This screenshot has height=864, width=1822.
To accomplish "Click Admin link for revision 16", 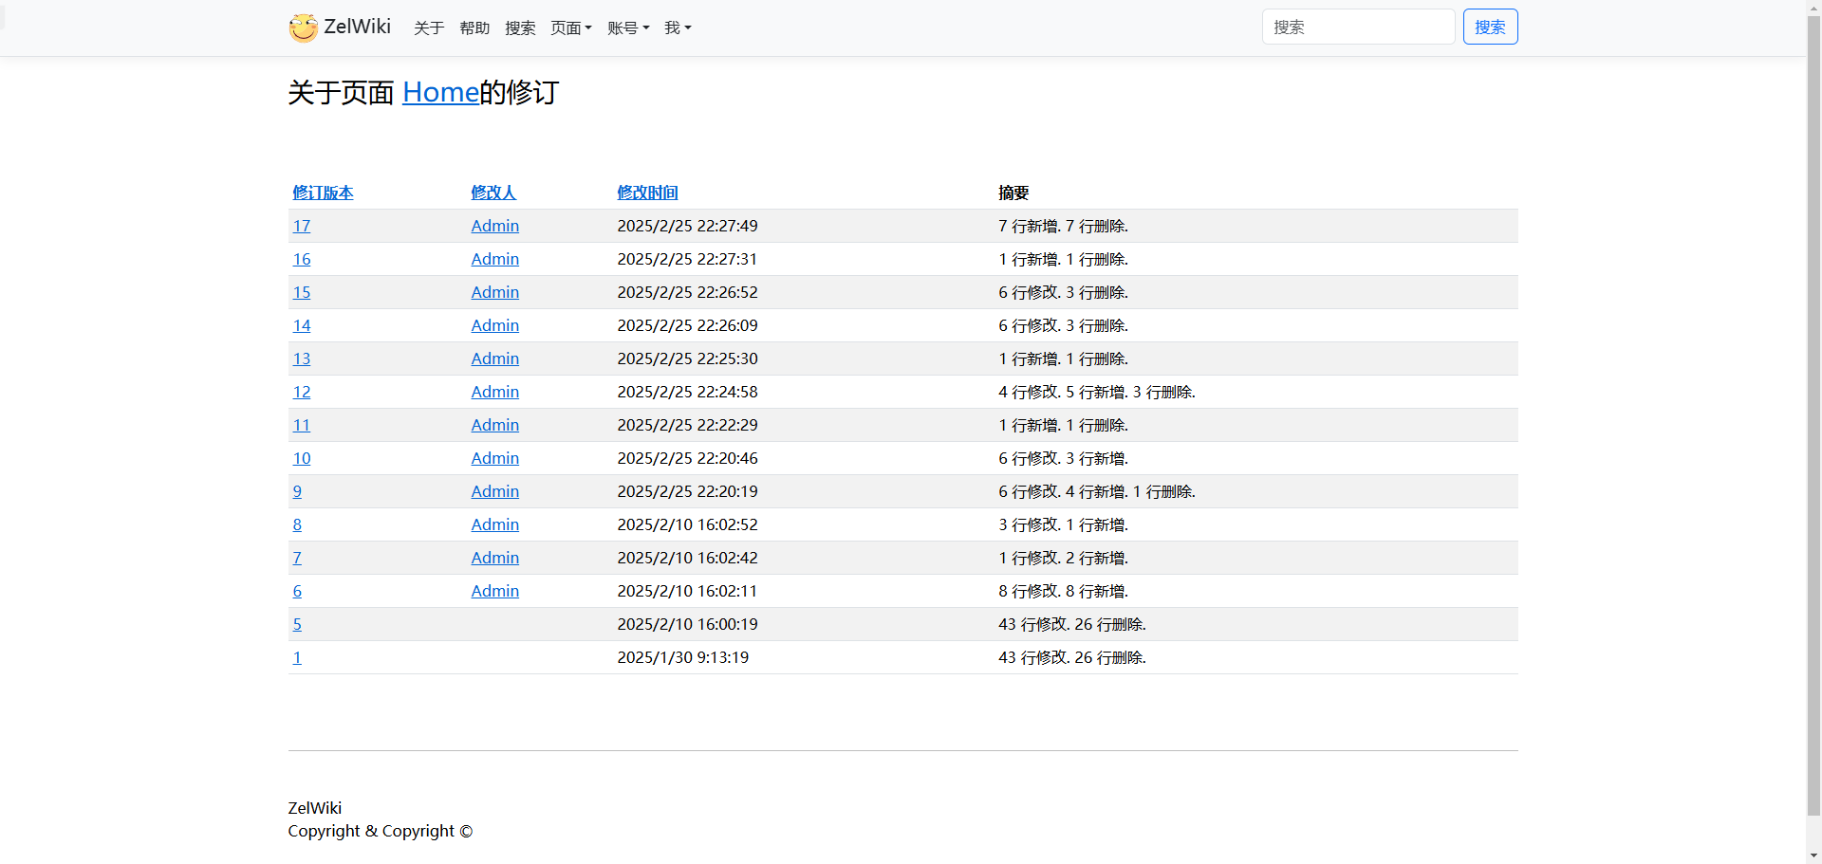I will click(x=494, y=259).
